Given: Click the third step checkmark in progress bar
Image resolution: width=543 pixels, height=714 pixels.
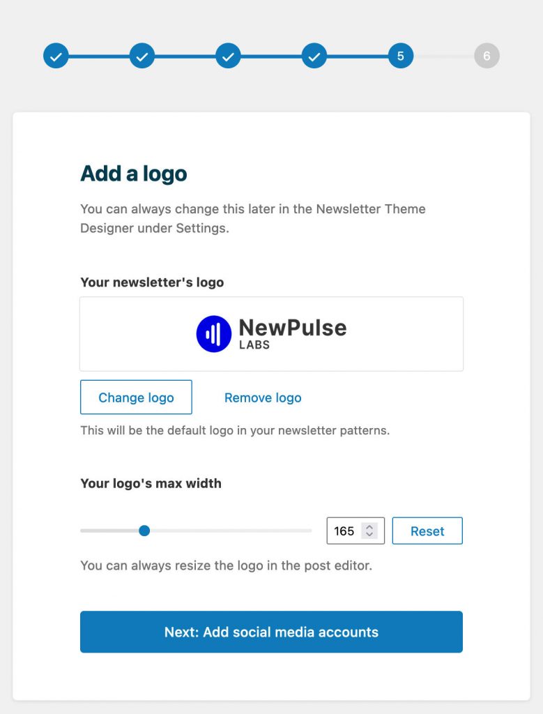Looking at the screenshot, I should [x=228, y=56].
